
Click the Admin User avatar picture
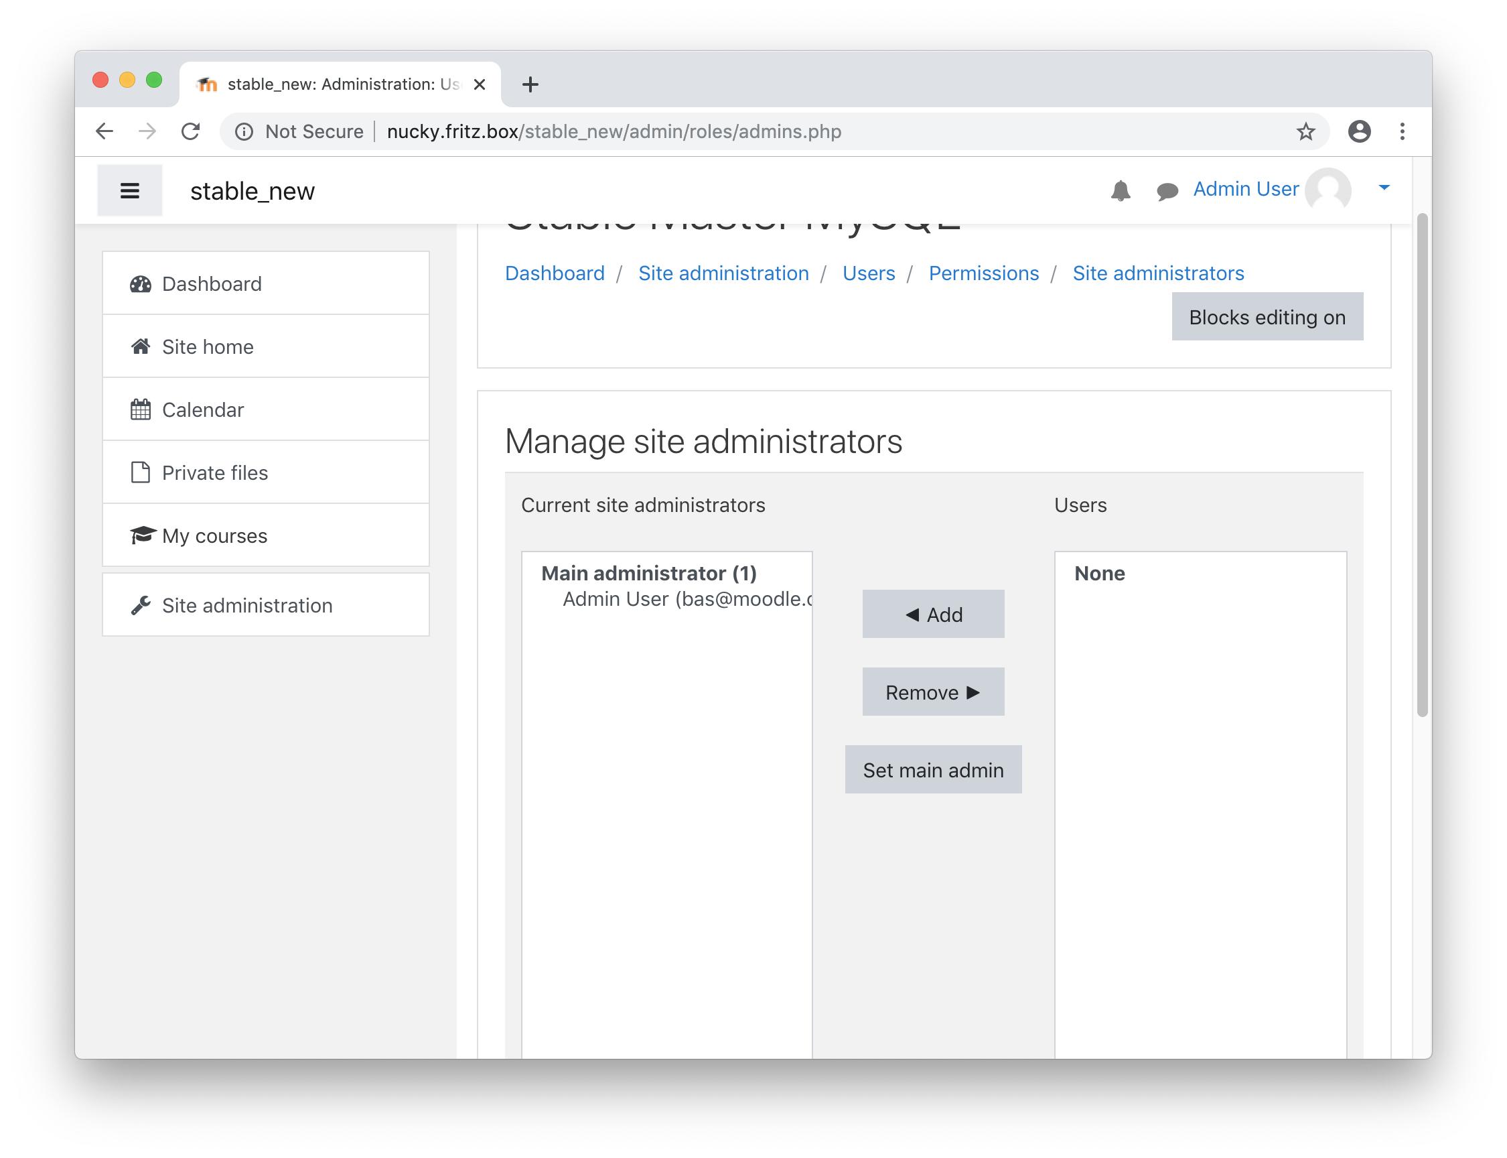point(1328,189)
